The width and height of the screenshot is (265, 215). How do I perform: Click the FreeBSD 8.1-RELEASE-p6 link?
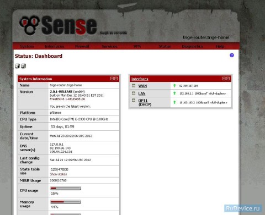[x=67, y=99]
